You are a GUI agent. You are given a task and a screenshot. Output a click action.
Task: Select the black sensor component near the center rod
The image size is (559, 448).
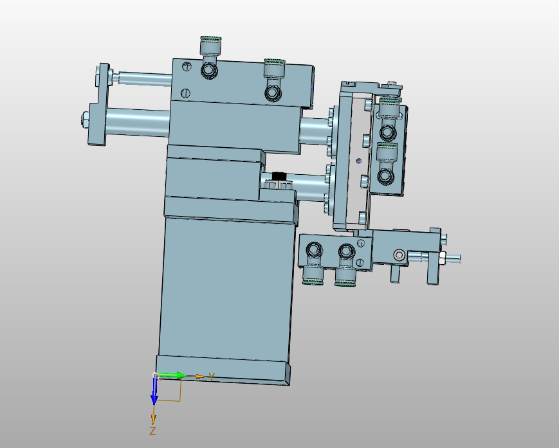tap(279, 176)
